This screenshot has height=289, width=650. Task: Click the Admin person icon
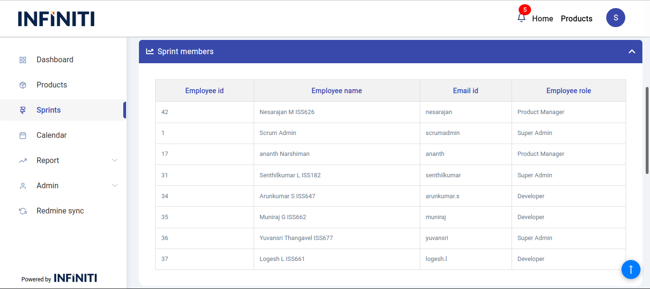tap(23, 186)
